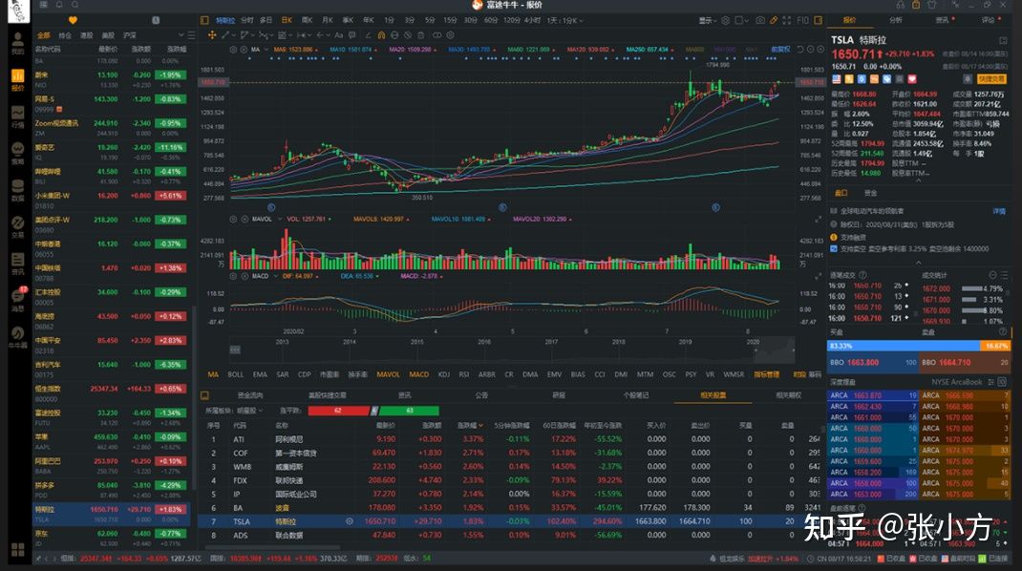Click the alert bell icon beside 快捷交易

968,79
